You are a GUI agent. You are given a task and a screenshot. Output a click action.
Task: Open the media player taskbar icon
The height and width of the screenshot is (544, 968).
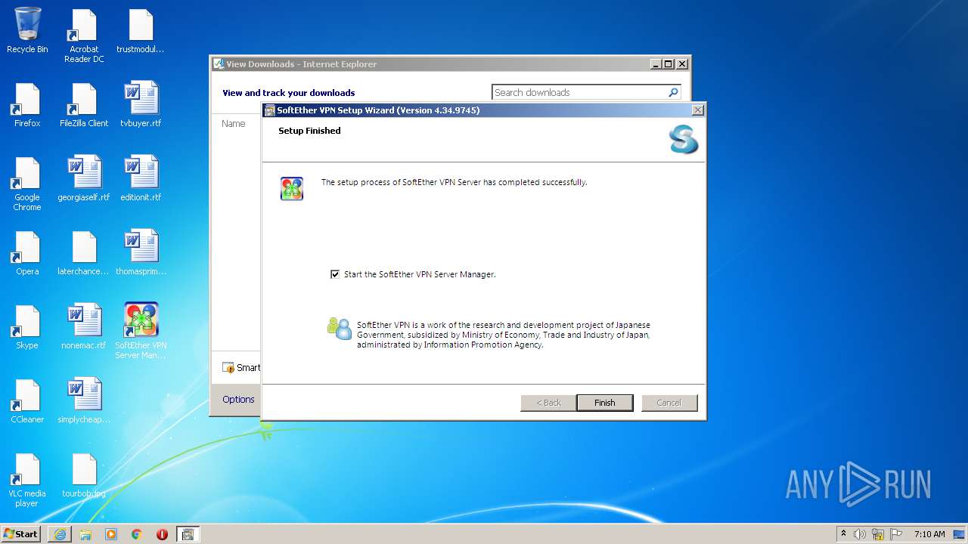pyautogui.click(x=111, y=534)
